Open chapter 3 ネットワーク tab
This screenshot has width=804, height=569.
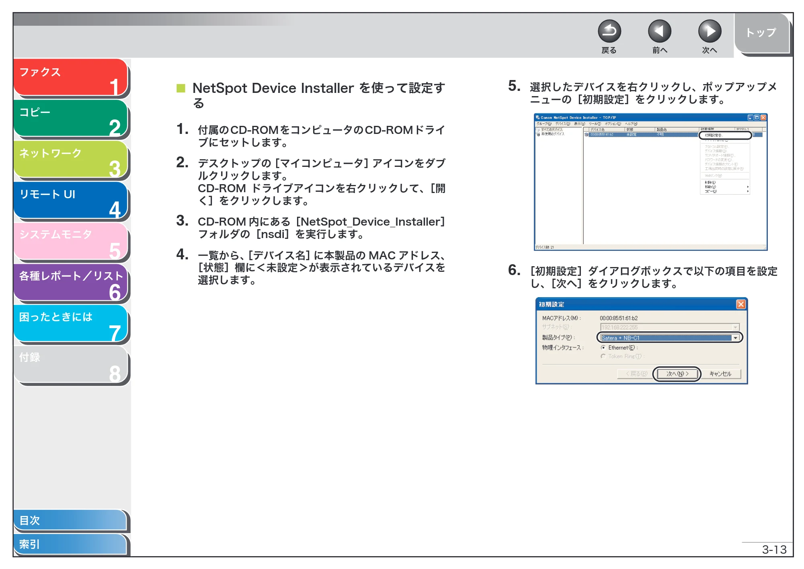pyautogui.click(x=70, y=159)
